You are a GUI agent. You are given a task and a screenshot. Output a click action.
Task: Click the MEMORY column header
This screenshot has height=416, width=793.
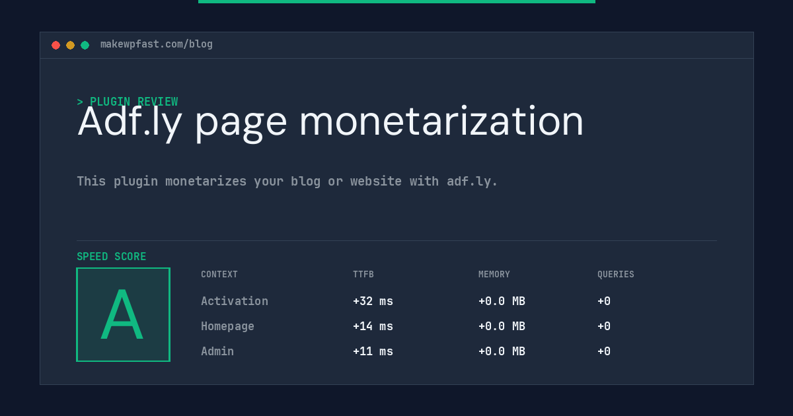(x=494, y=275)
